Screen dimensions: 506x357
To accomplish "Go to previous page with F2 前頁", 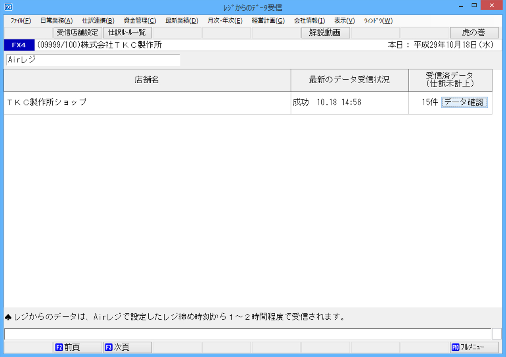I will pos(78,347).
